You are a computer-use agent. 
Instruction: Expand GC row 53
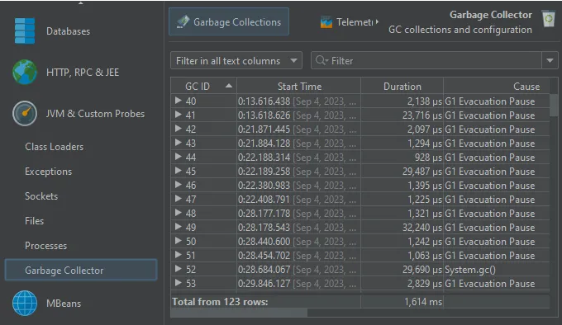tap(179, 283)
